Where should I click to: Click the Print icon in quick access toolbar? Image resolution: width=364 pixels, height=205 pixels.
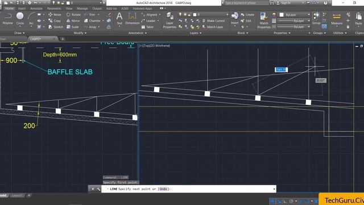coord(30,3)
